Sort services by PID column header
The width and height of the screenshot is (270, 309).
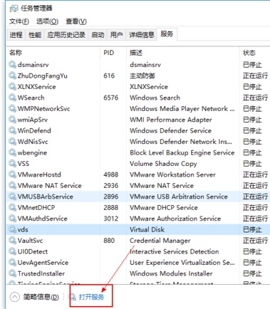[113, 53]
